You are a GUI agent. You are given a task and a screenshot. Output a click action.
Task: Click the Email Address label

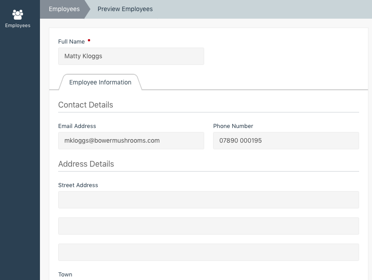pyautogui.click(x=77, y=126)
